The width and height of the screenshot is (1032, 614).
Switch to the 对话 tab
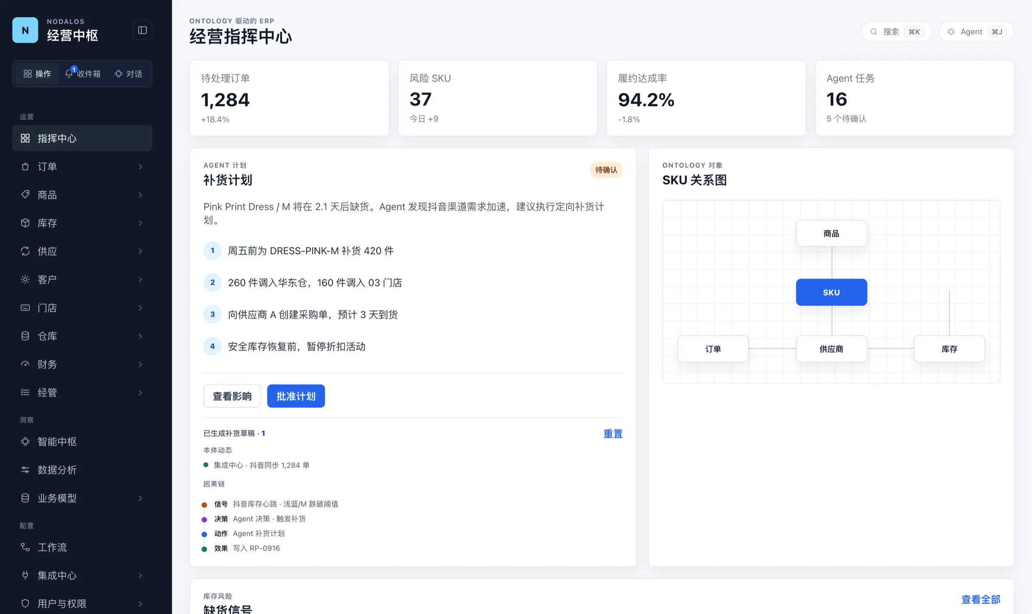(128, 74)
